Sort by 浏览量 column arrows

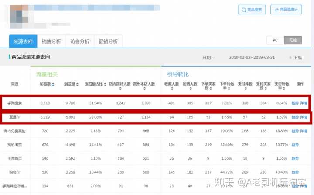coord(77,84)
